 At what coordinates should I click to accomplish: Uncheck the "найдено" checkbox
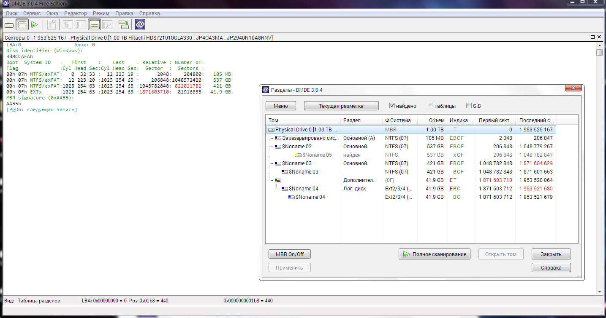click(x=392, y=106)
